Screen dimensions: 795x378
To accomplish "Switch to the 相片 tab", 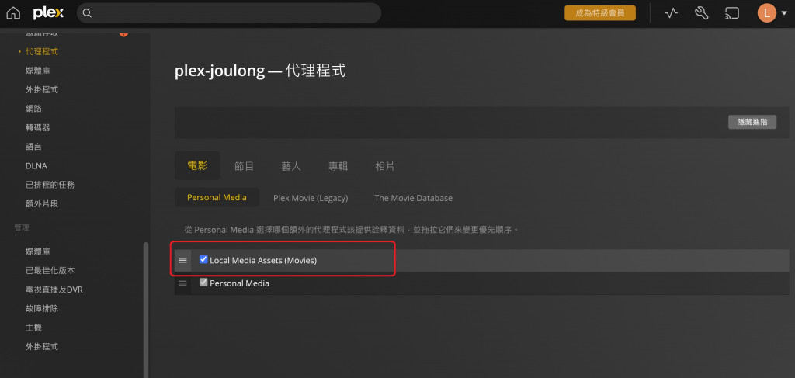I will tap(385, 166).
